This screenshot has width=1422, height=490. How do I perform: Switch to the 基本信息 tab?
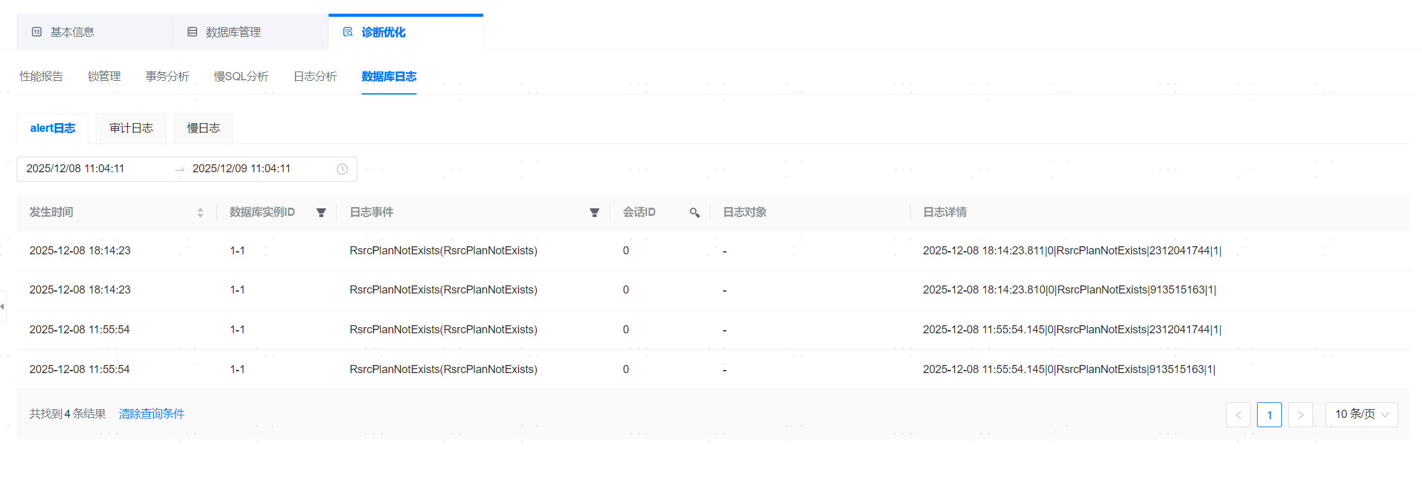72,32
